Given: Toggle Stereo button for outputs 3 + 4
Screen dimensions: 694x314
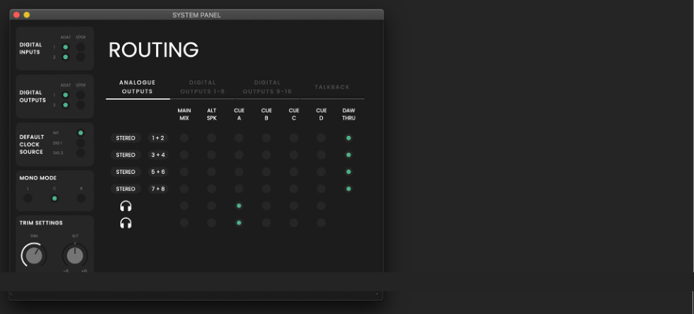Looking at the screenshot, I should tap(126, 155).
